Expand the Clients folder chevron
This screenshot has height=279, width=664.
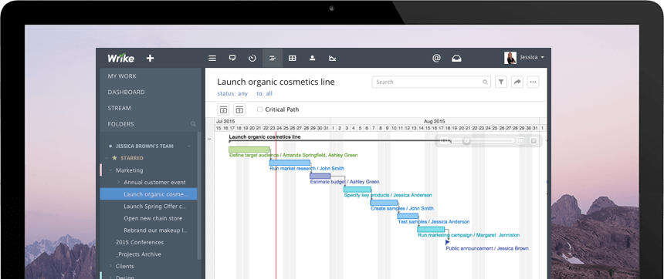coord(110,267)
